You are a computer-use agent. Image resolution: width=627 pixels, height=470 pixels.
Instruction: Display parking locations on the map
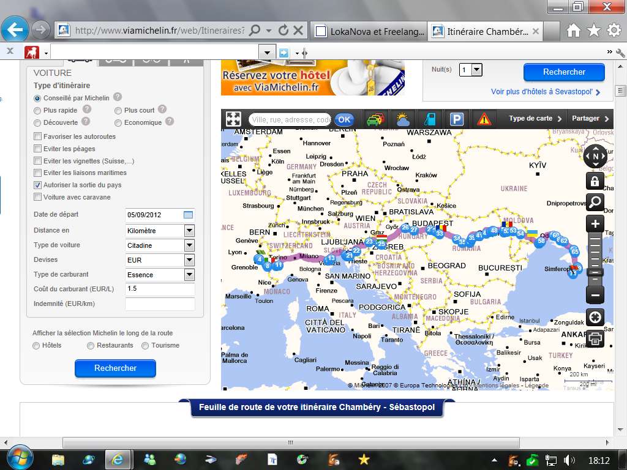(457, 119)
